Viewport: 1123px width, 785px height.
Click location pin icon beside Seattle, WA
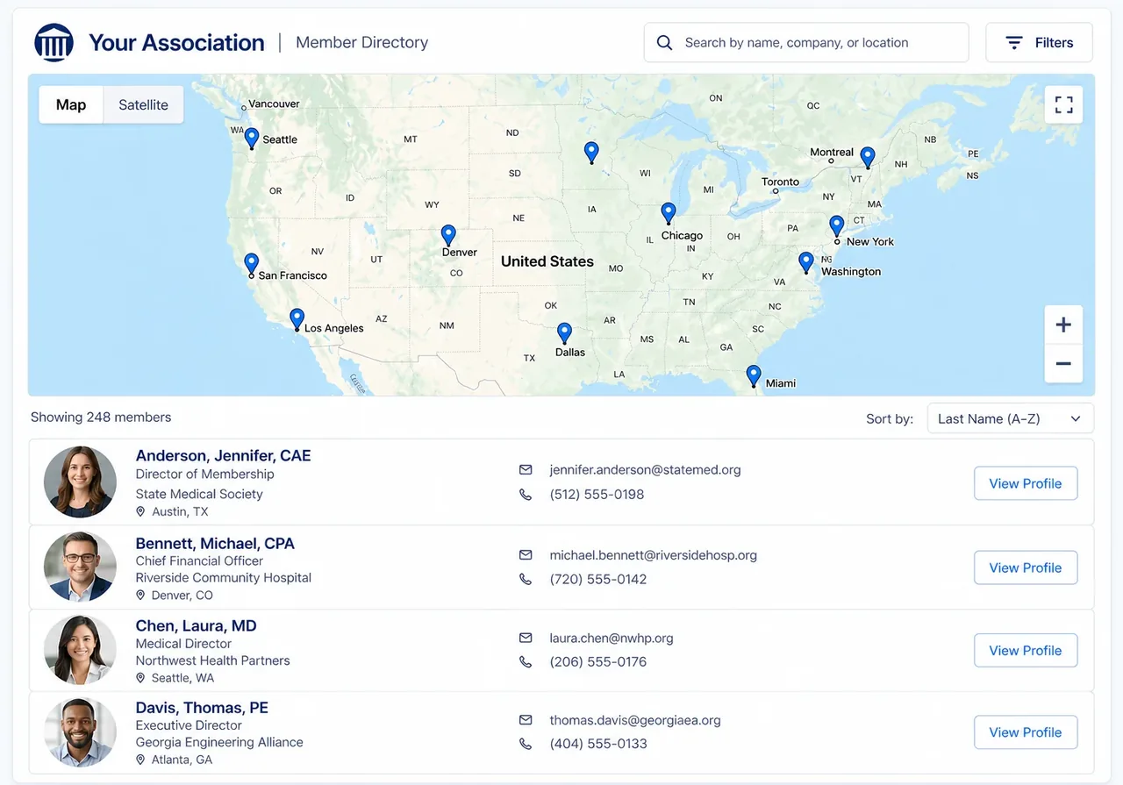(140, 678)
